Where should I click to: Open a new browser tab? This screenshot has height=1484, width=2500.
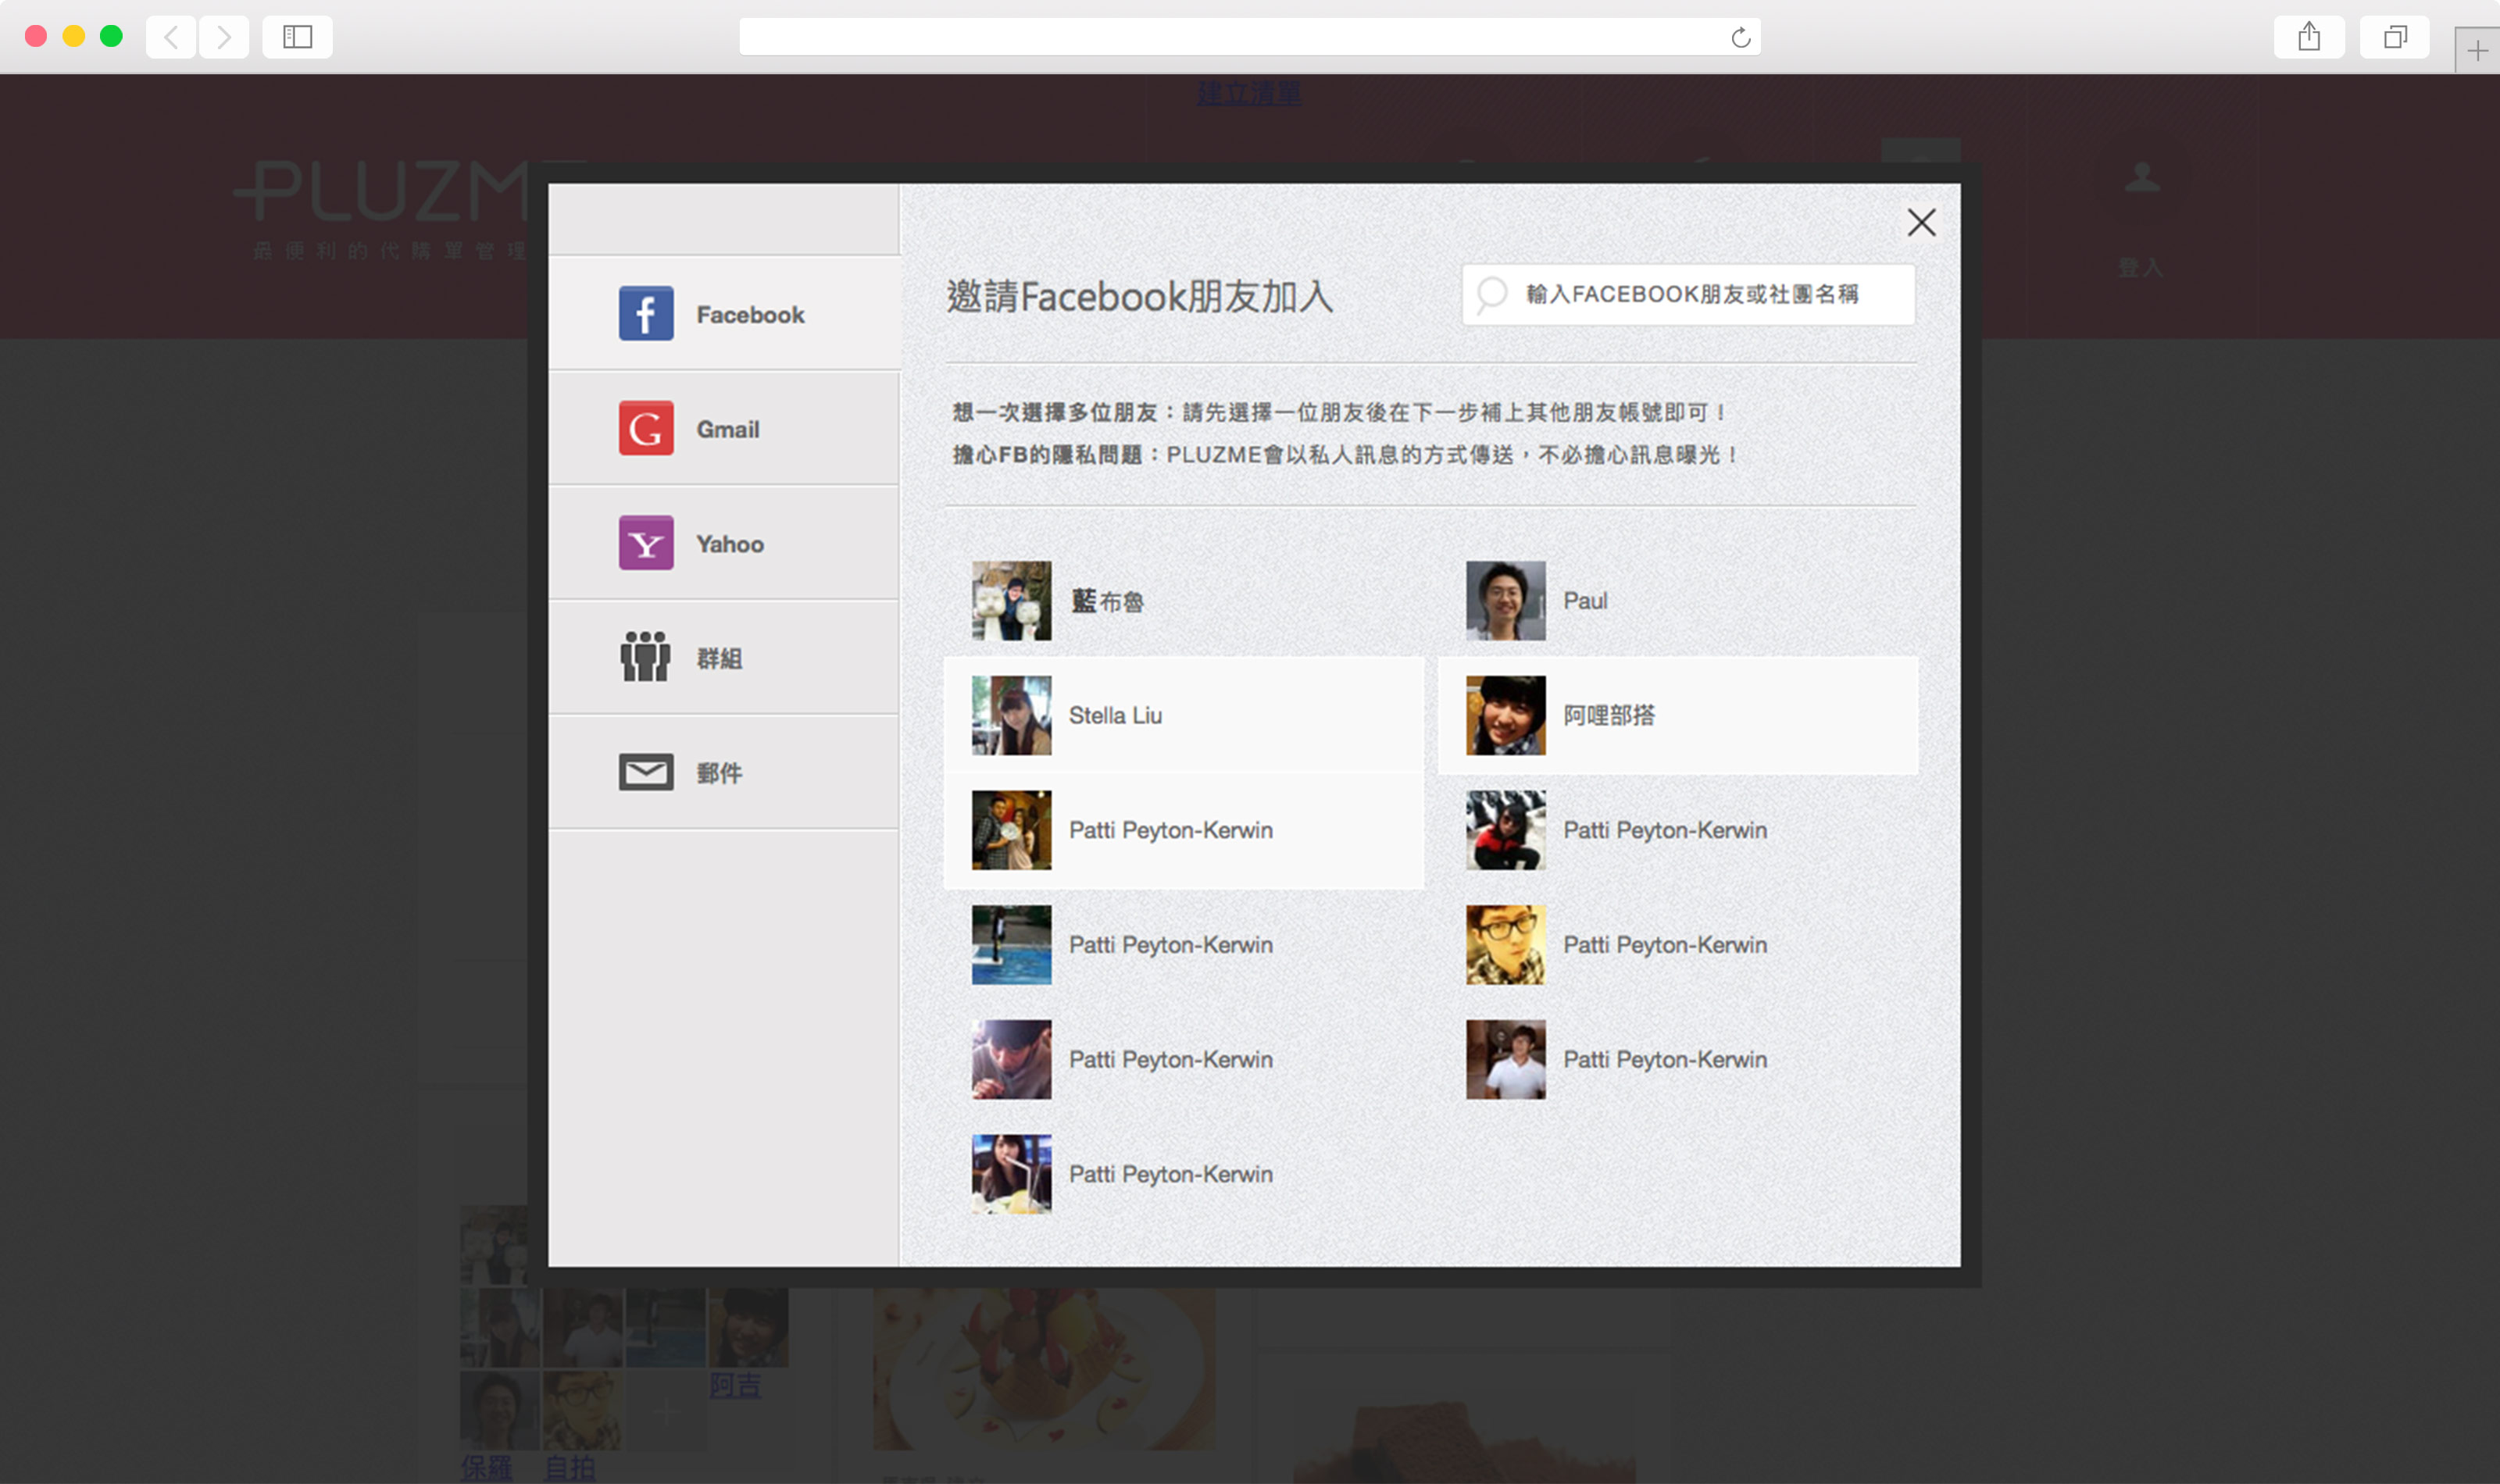point(2476,51)
